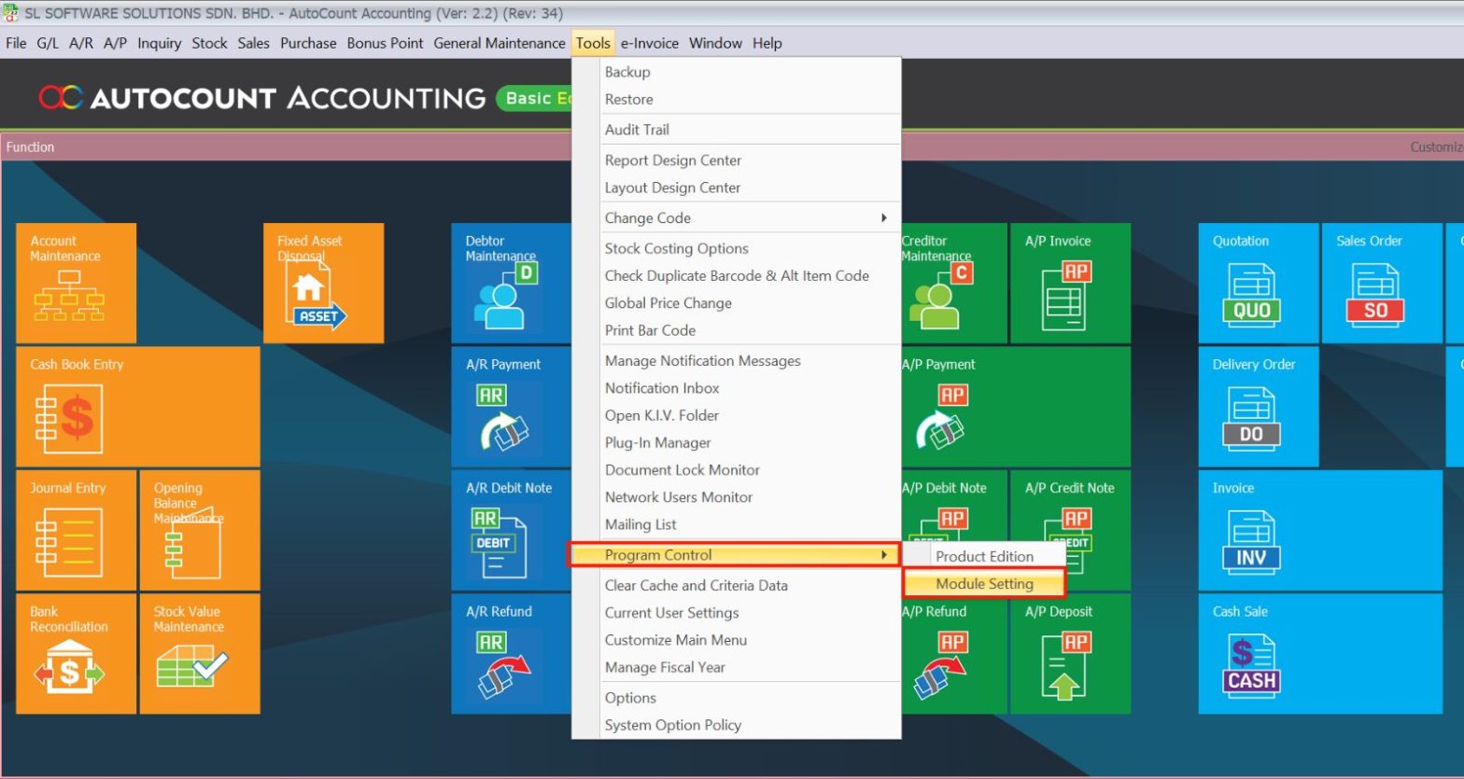The height and width of the screenshot is (779, 1464).
Task: Select Manage Fiscal Year
Action: 736,667
